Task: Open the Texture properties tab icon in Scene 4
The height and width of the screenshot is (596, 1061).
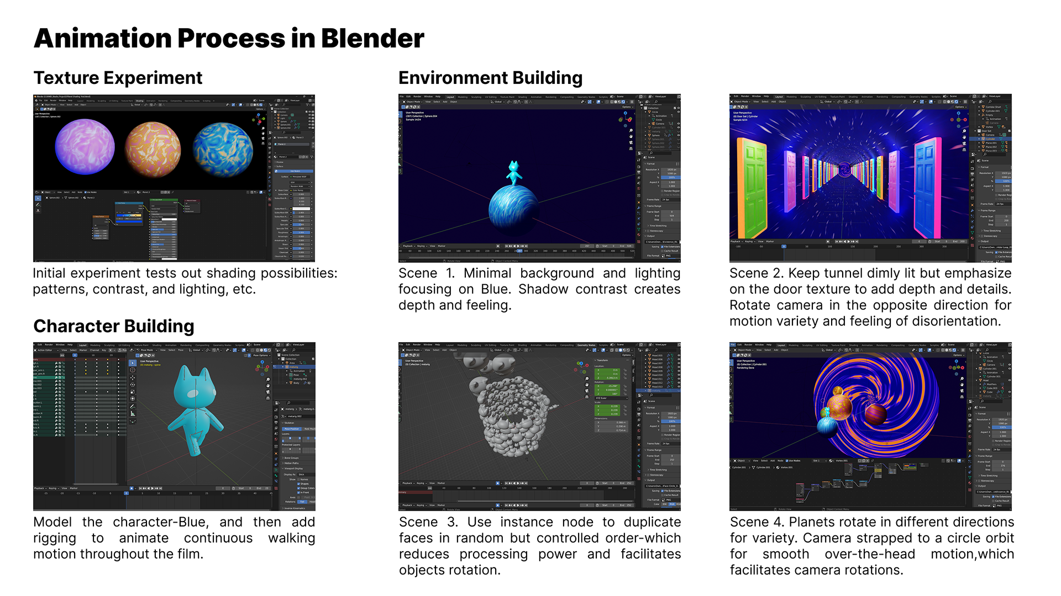Action: pos(970,490)
